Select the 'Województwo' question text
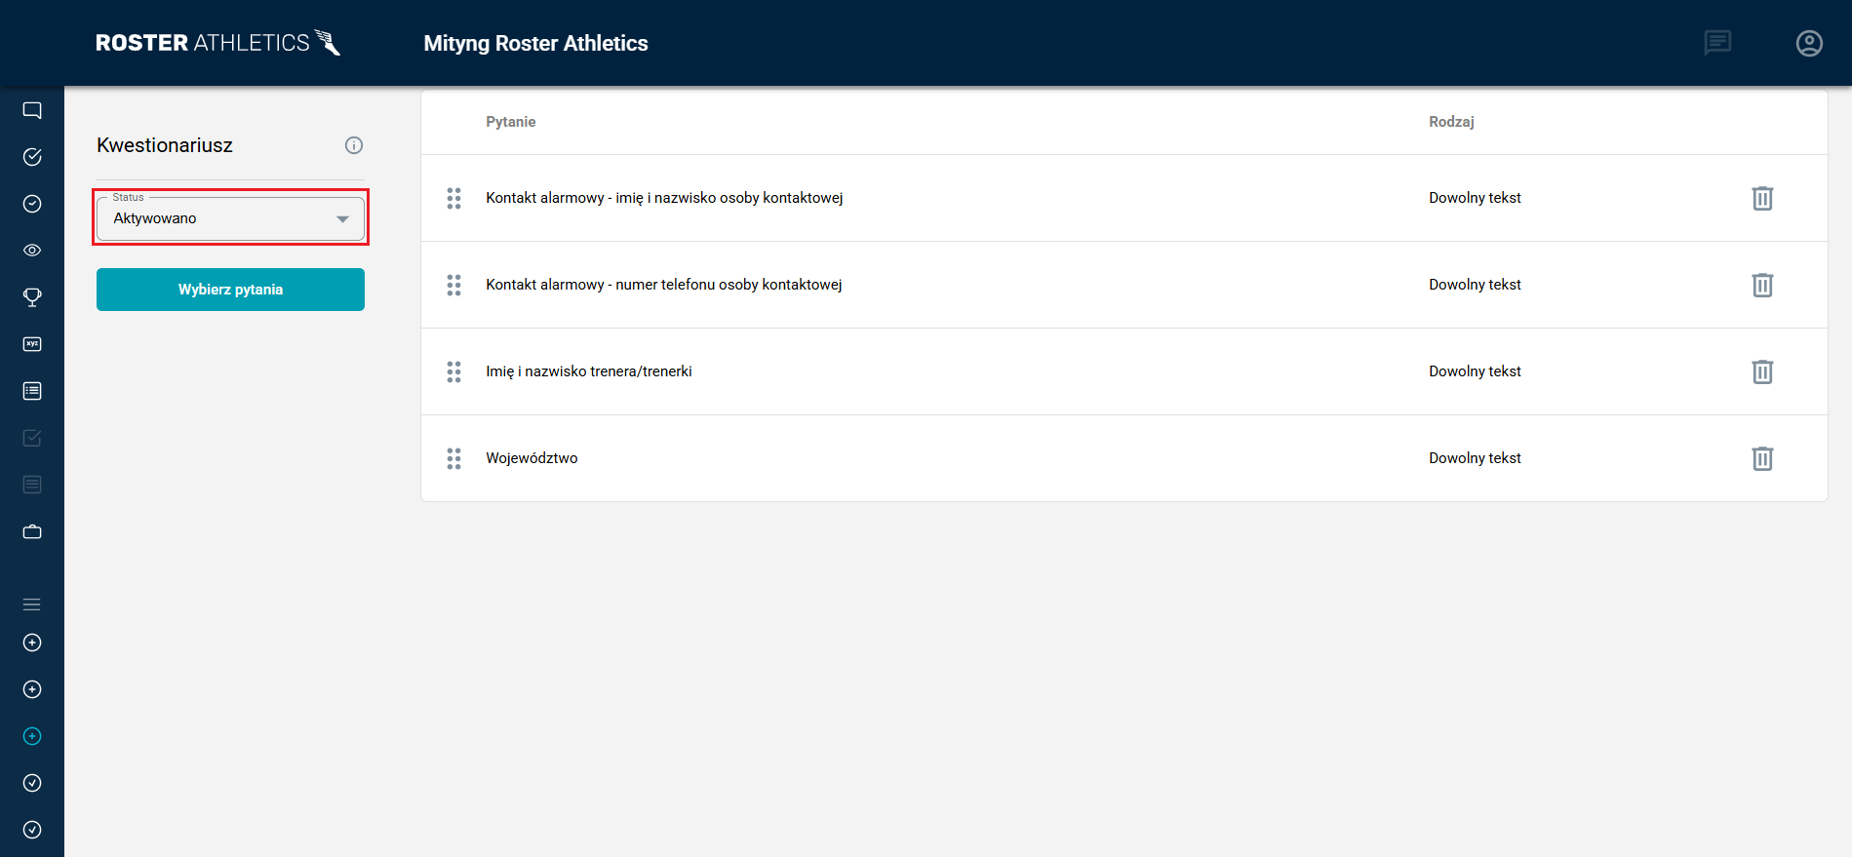1852x857 pixels. click(532, 458)
